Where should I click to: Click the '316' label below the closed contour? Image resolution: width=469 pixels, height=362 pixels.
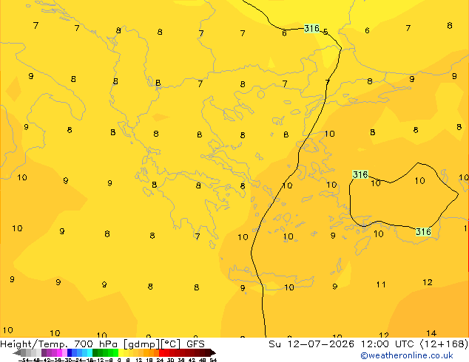pos(423,231)
